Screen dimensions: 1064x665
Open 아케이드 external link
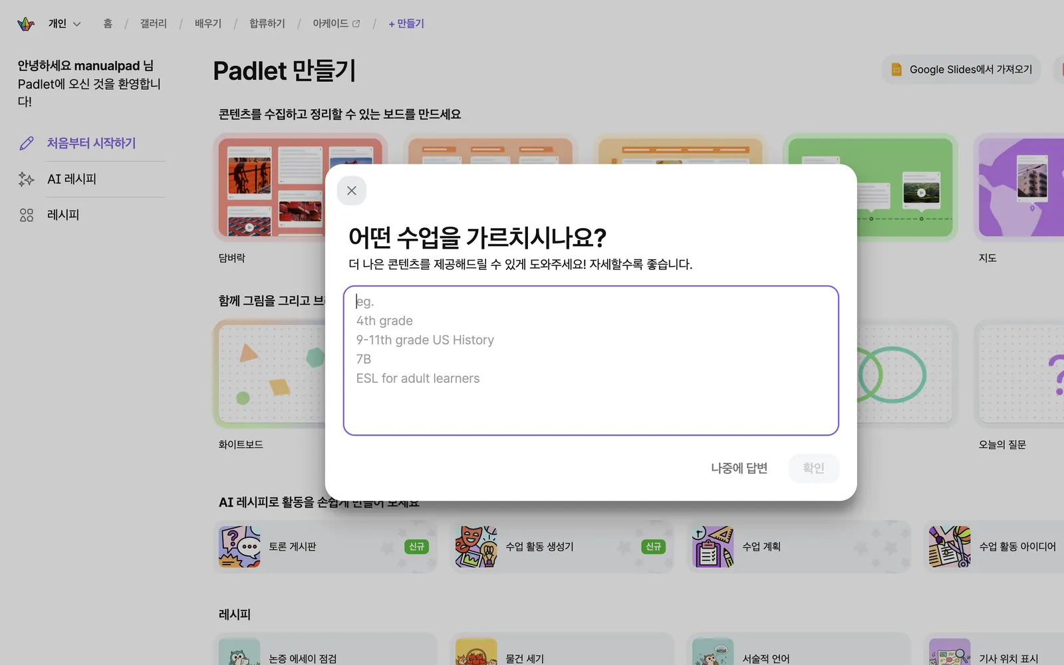(x=336, y=24)
